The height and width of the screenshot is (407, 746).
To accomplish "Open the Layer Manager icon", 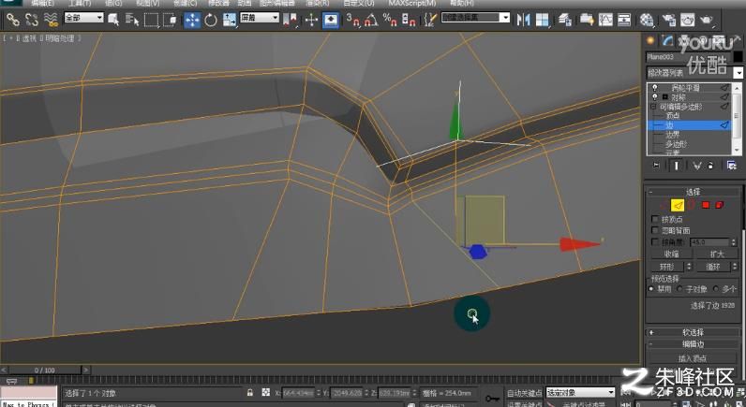I will (x=565, y=20).
